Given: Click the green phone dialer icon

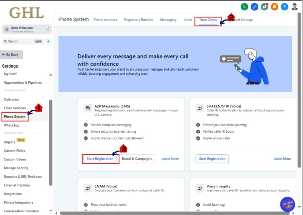Looking at the screenshot, I should [244, 7].
